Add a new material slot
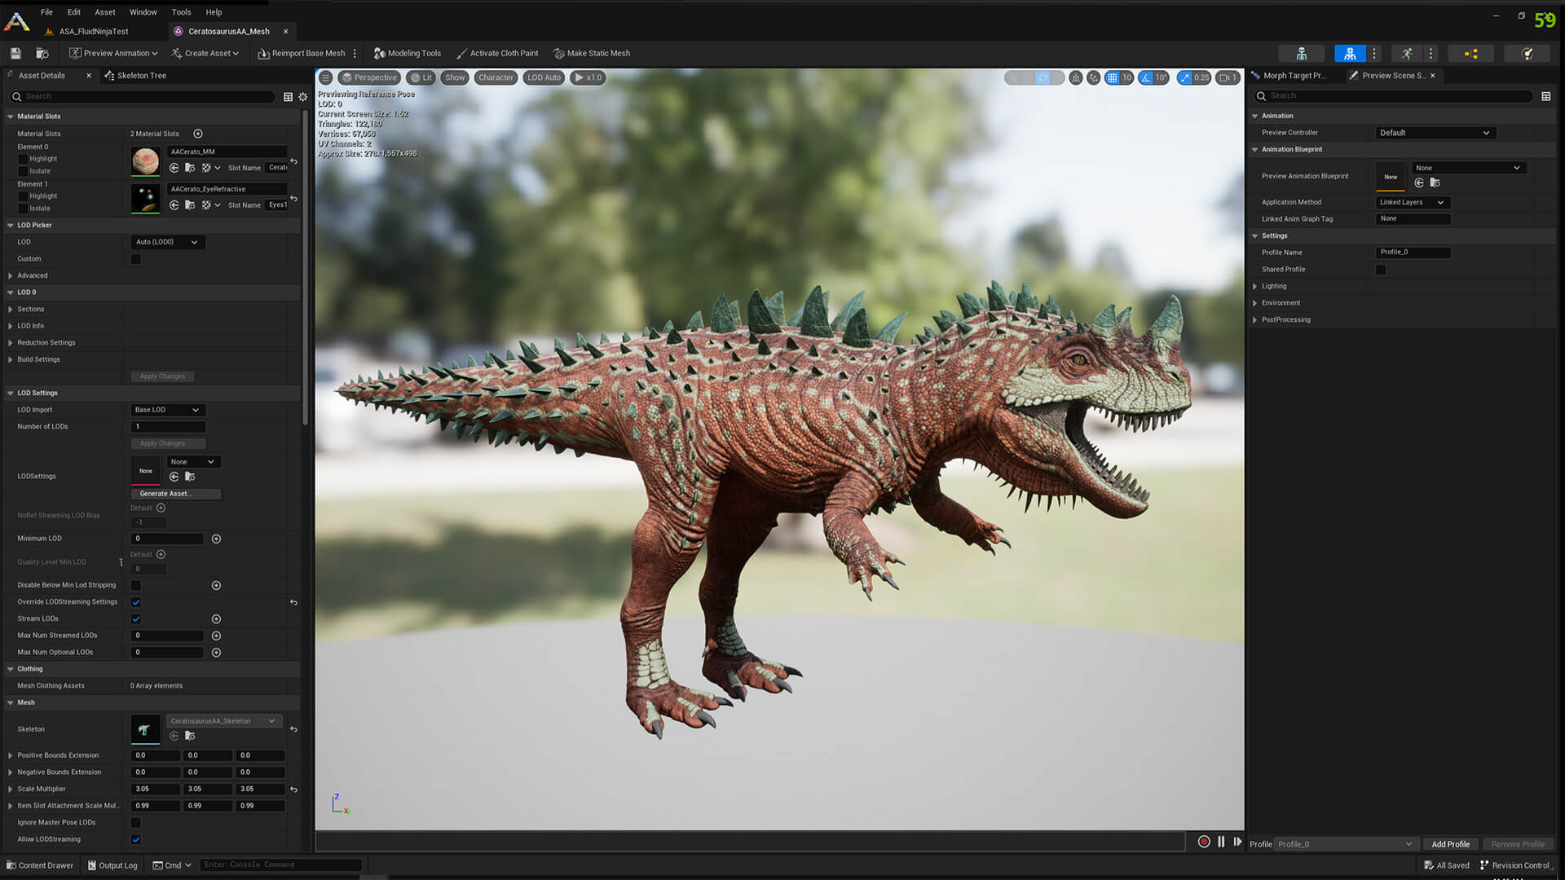Screen dimensions: 1565x880 point(198,134)
